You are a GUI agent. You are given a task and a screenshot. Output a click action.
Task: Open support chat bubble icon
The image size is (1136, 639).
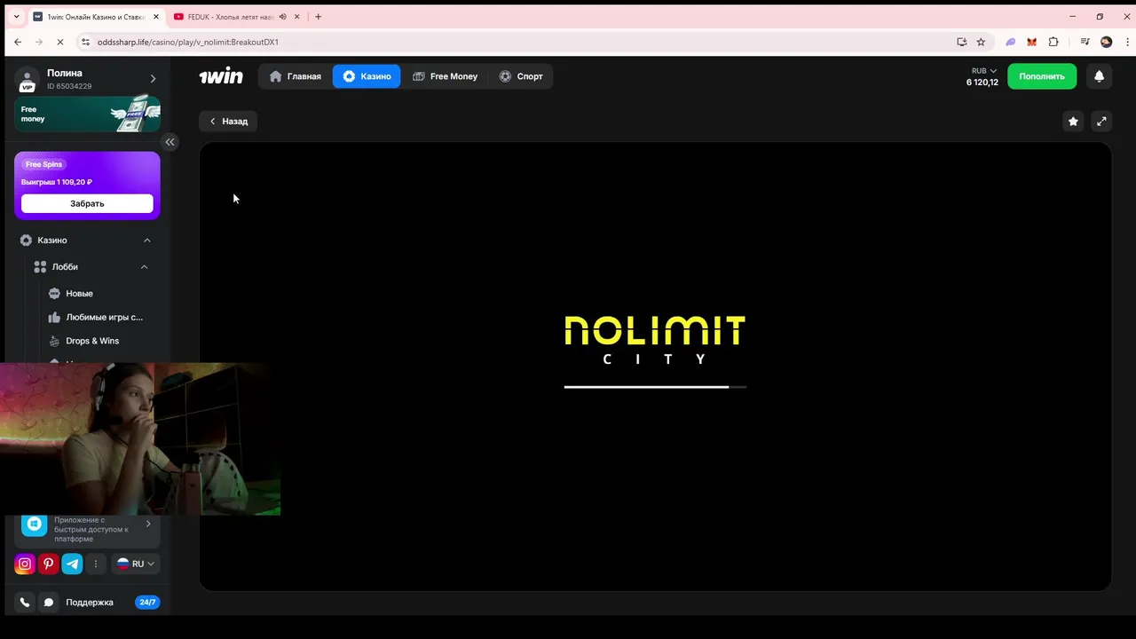[49, 602]
